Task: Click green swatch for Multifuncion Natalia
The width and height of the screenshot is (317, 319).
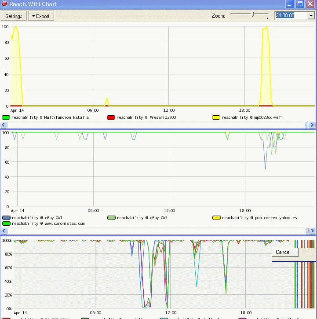Action: coord(6,117)
